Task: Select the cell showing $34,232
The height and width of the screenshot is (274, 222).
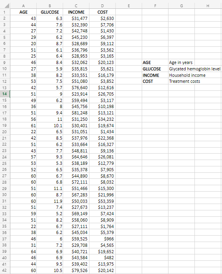Action: [102, 119]
